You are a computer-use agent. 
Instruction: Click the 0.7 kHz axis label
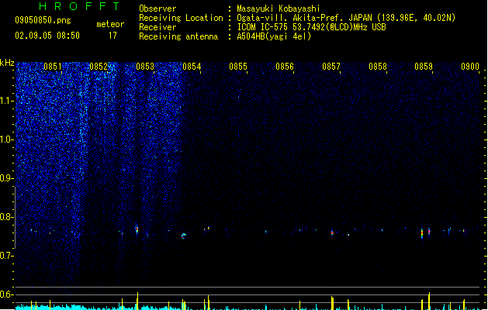pyautogui.click(x=6, y=256)
